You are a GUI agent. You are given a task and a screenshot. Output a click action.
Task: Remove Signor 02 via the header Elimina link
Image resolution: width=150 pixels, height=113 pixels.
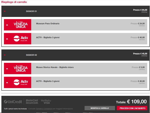click(144, 56)
